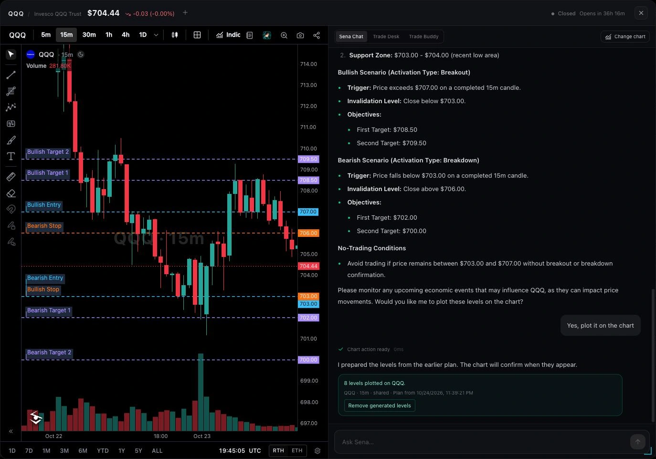
Task: Add a new symbol tab with plus
Action: (185, 12)
